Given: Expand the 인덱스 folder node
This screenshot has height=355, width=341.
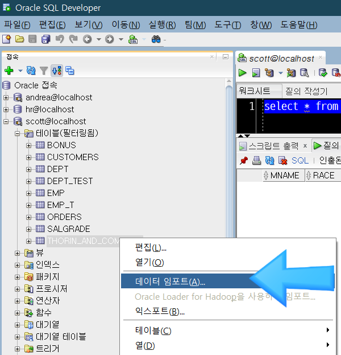Looking at the screenshot, I should [18, 265].
